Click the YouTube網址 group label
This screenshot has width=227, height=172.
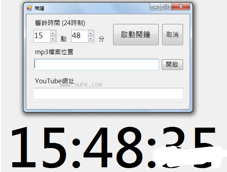[55, 81]
